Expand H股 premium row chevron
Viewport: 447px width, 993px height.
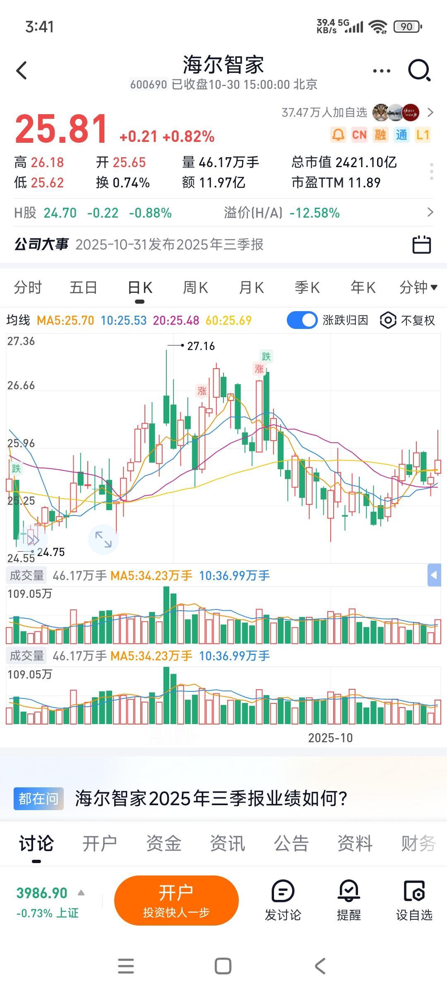click(430, 213)
